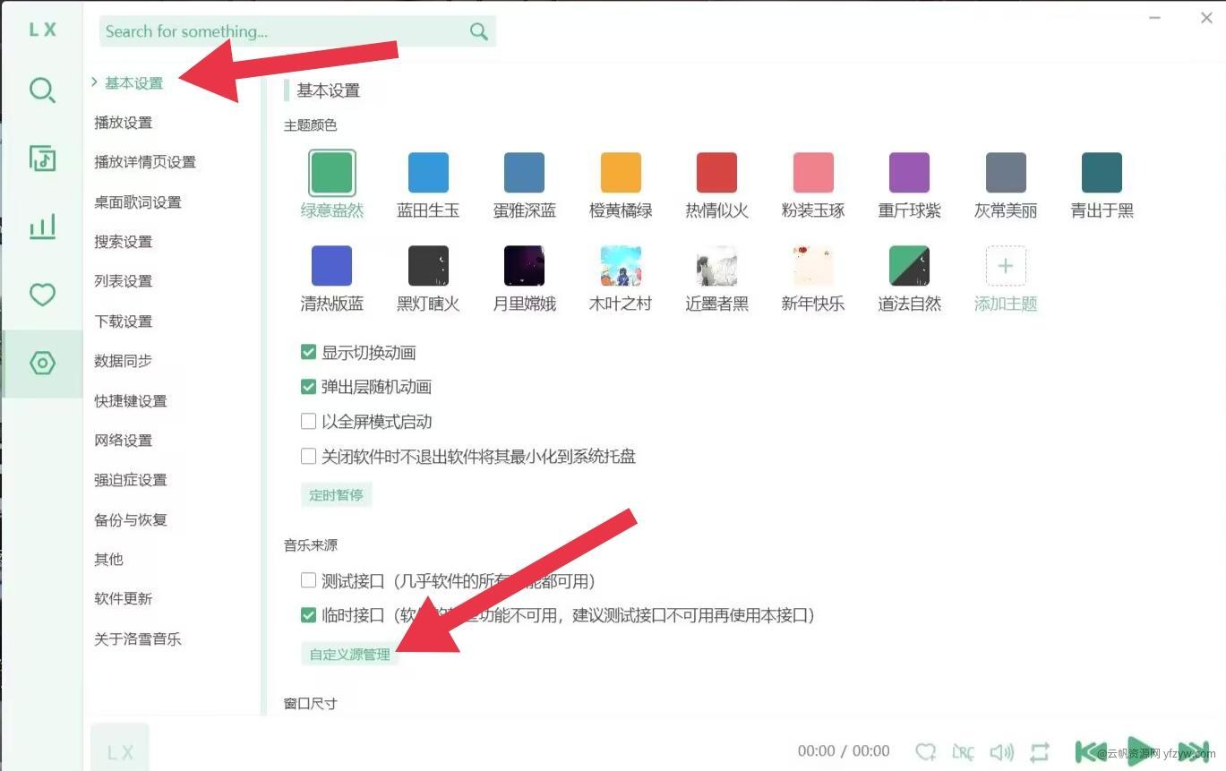
Task: Open the leaderboard chart icon
Action: pyautogui.click(x=42, y=227)
